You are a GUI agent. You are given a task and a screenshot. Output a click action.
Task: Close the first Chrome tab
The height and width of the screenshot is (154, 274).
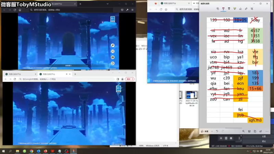tap(36, 74)
